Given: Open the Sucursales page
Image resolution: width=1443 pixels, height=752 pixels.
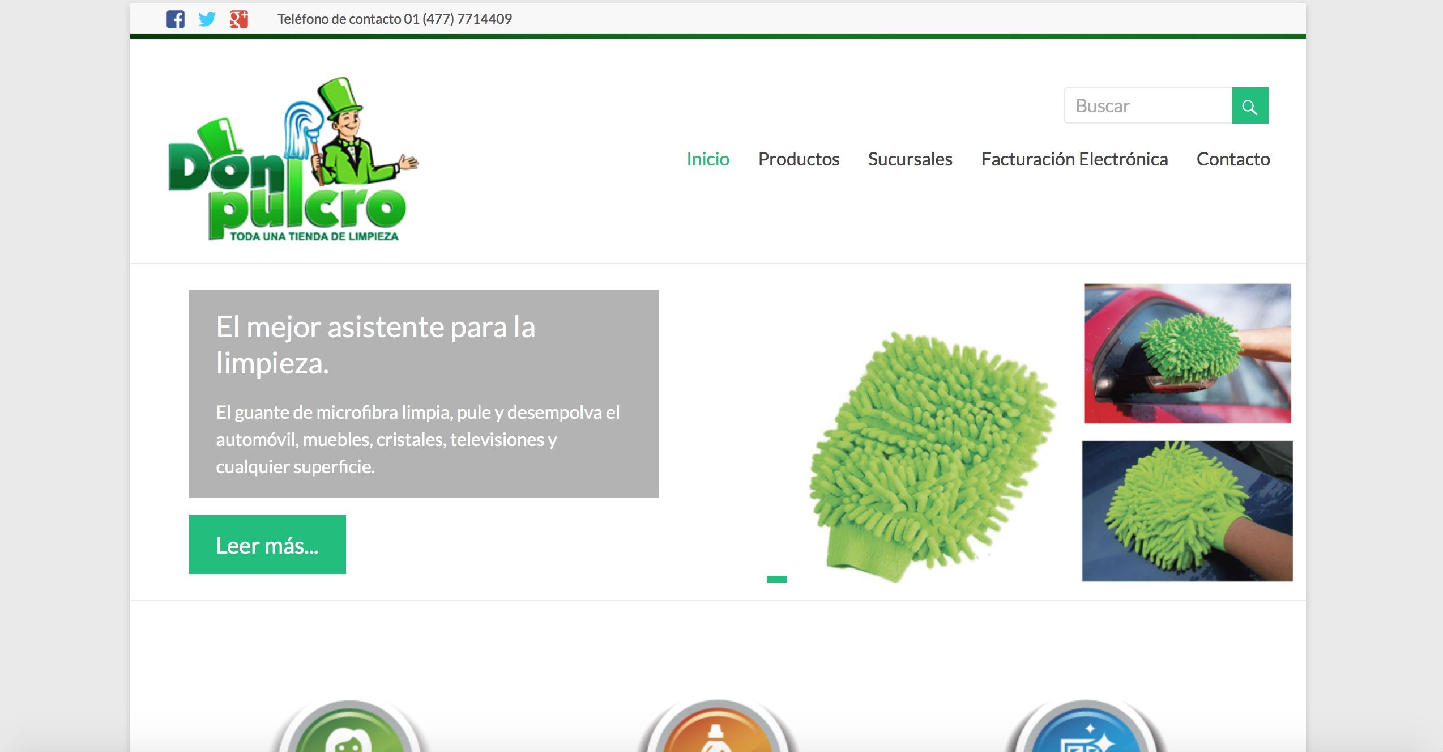Looking at the screenshot, I should 910,159.
